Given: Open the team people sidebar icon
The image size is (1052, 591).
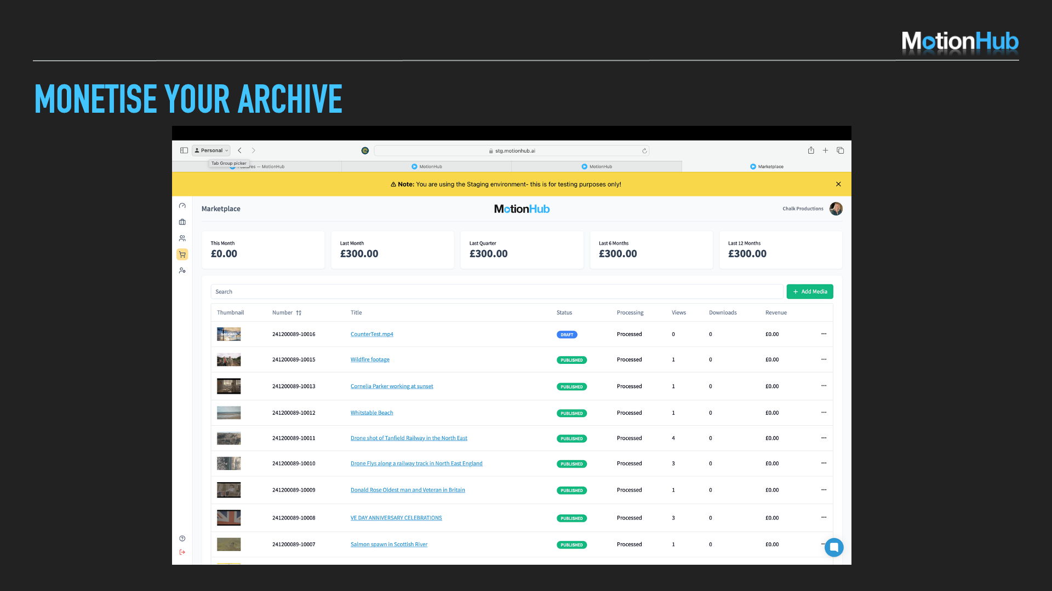Looking at the screenshot, I should (182, 238).
